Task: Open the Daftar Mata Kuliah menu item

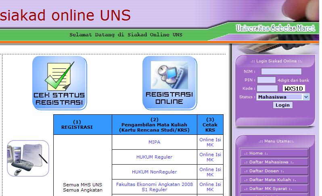Action: (x=274, y=179)
